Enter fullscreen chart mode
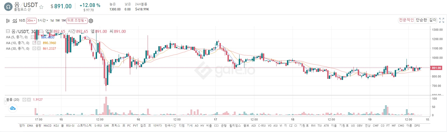This screenshot has height=132, width=447. (x=442, y=20)
